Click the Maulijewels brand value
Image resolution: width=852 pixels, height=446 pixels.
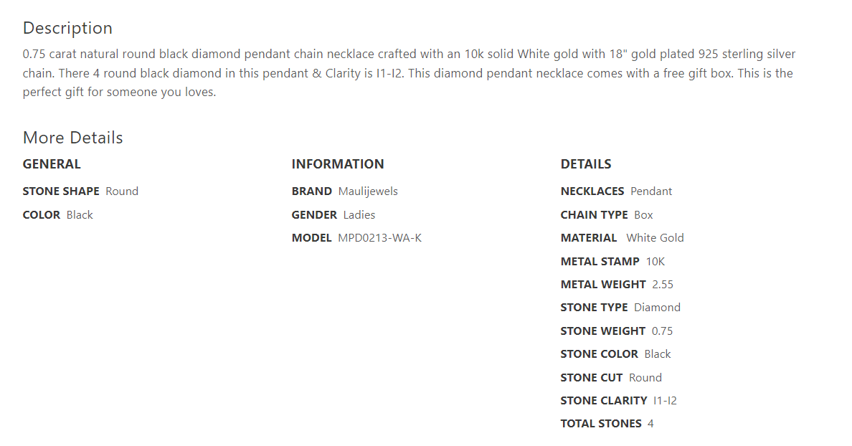[x=368, y=191]
